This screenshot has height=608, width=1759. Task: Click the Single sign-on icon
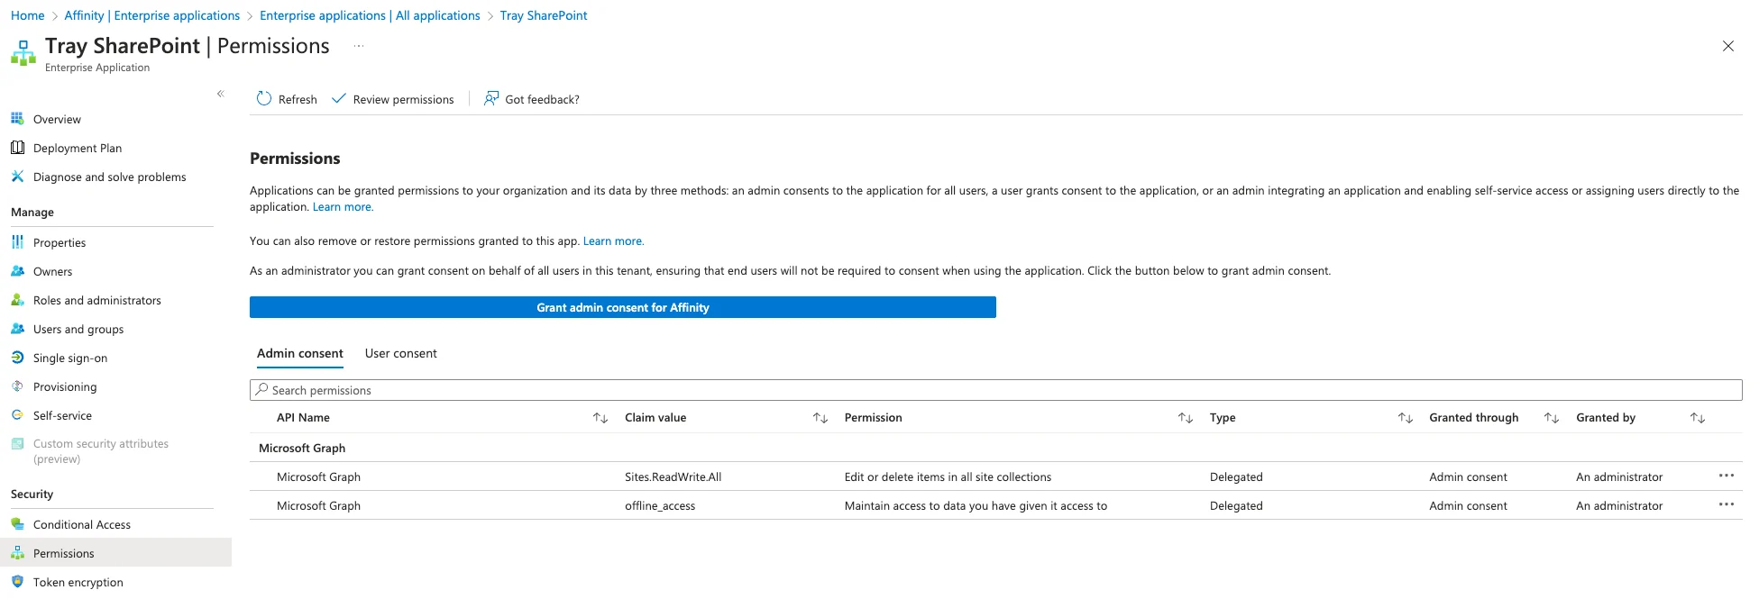coord(17,358)
